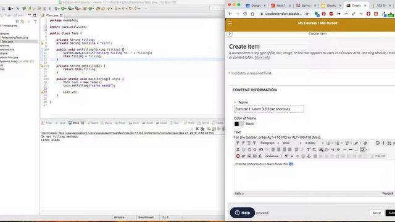This screenshot has height=222, width=395.
Task: Insert an anchor with the anchor icon
Action: coord(309,156)
